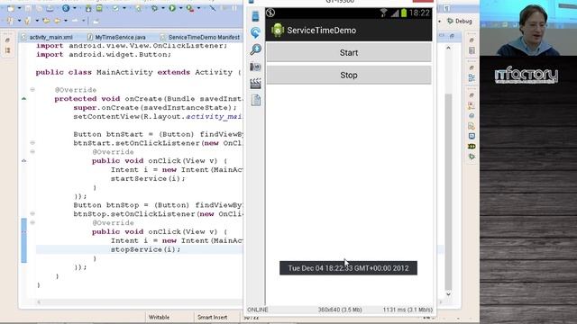
Task: Collapse the btnStop setOnClickListener fold marker
Action: point(32,213)
